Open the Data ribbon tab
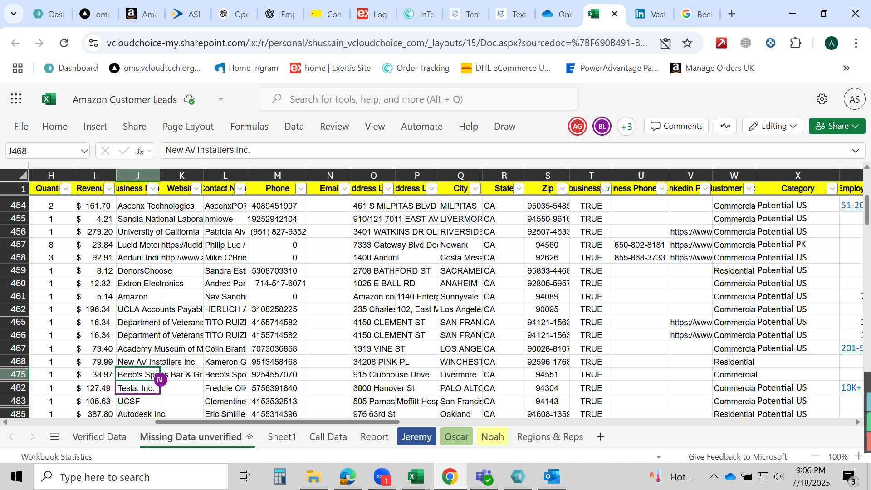The height and width of the screenshot is (490, 871). pyautogui.click(x=294, y=127)
